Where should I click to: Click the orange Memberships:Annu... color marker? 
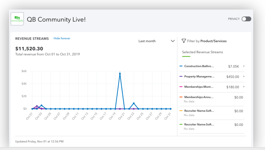[181, 97]
